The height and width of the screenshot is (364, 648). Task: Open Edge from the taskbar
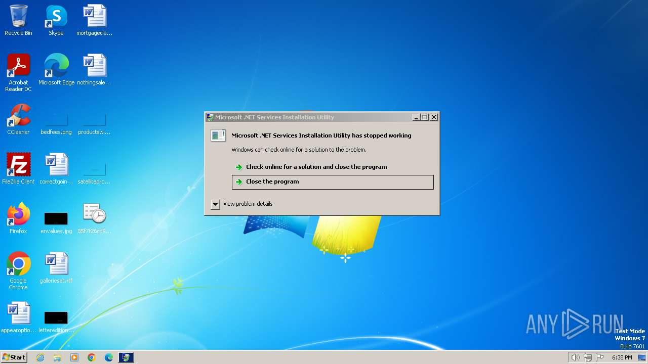pyautogui.click(x=109, y=357)
